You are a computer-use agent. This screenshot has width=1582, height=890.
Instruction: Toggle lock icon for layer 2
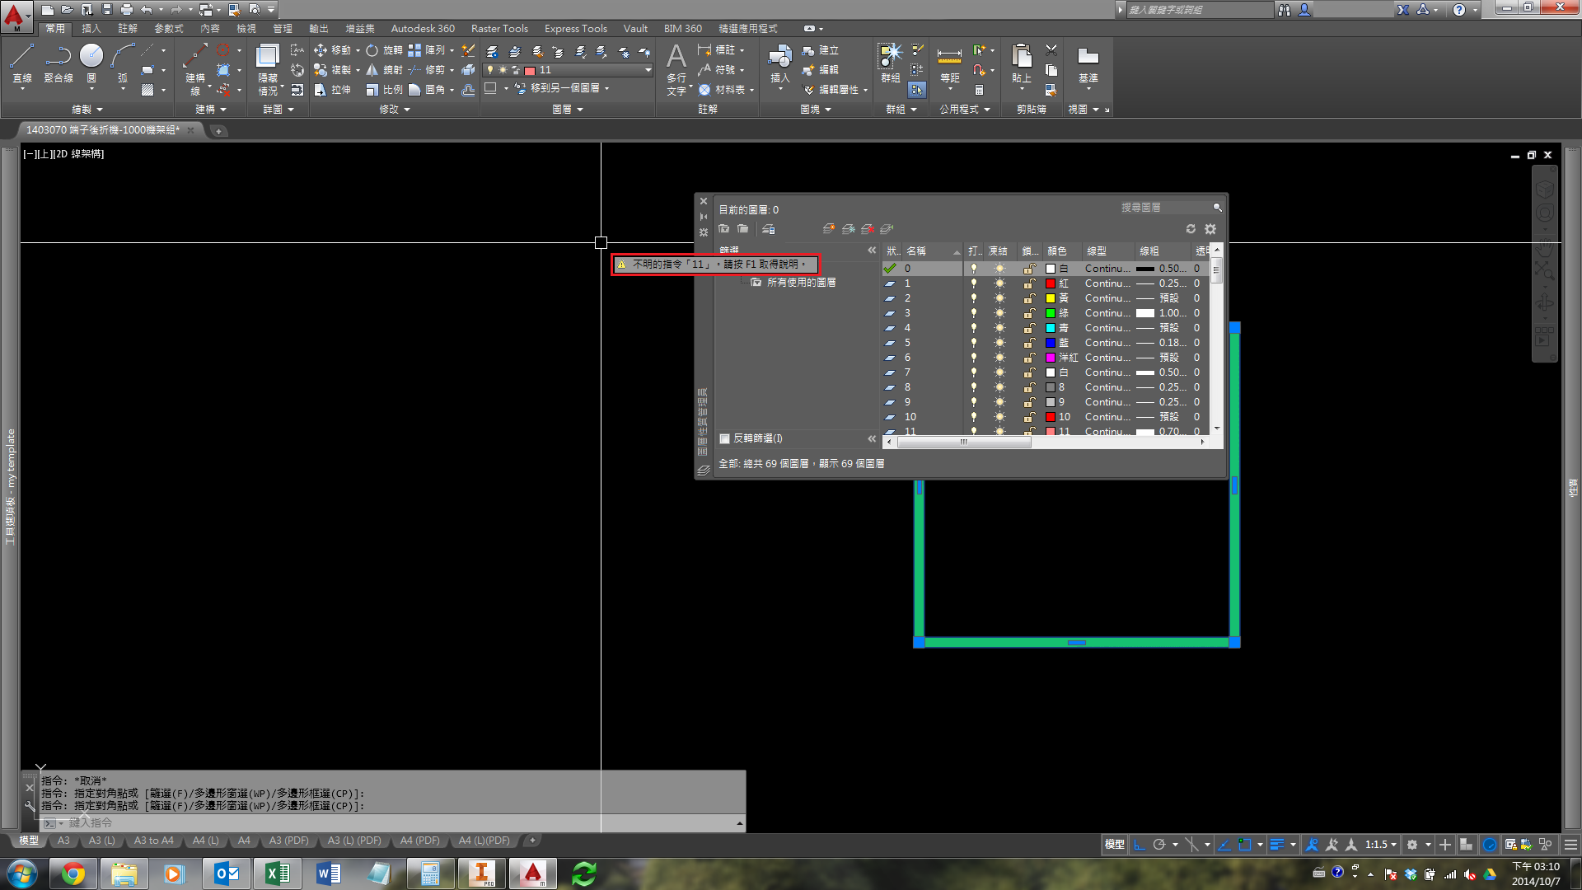[x=1029, y=298]
